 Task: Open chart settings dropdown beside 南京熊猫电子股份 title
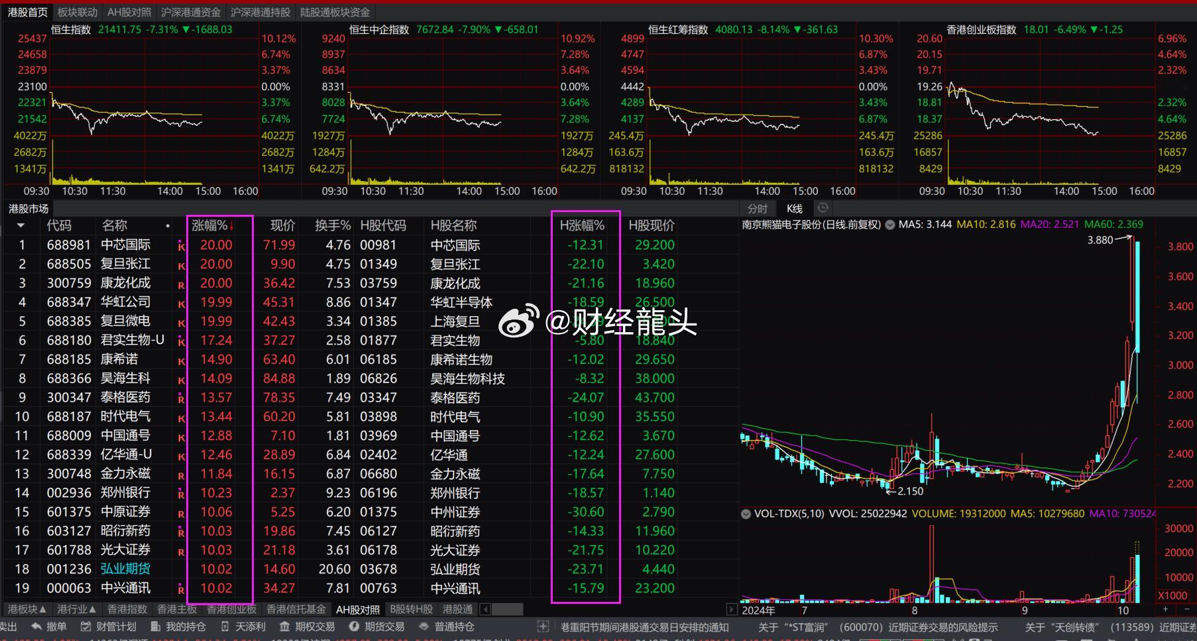tap(890, 225)
